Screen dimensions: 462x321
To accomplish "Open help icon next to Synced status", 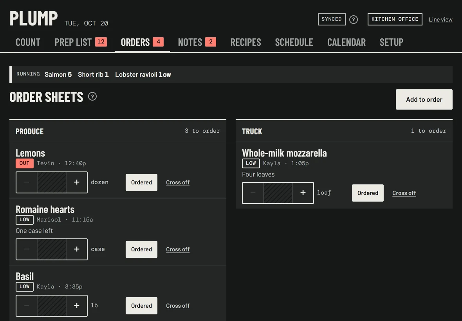I will [353, 20].
